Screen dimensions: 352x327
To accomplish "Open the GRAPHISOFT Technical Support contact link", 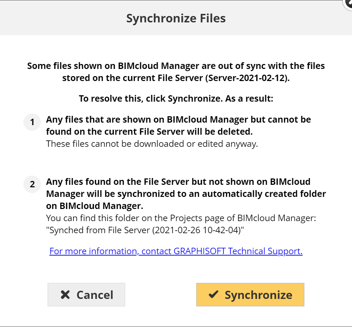I will click(176, 251).
